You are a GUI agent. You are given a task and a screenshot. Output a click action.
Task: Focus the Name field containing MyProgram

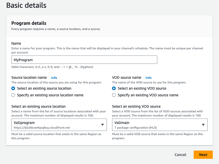[x=84, y=60]
